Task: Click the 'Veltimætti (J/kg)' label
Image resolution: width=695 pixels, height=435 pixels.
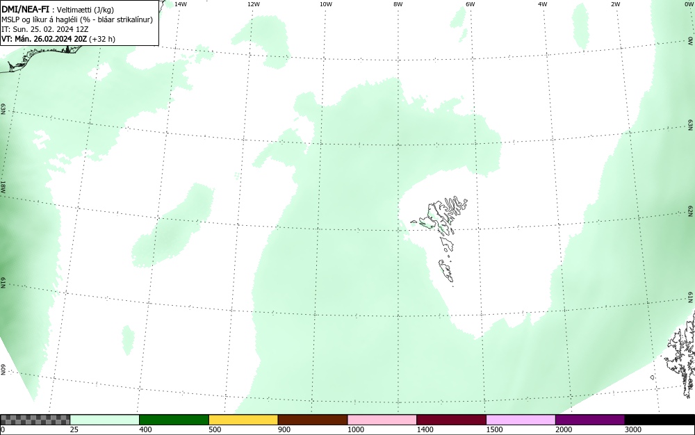Action: coord(84,10)
